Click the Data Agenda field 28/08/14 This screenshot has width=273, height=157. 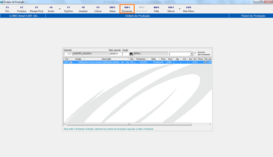click(x=115, y=54)
